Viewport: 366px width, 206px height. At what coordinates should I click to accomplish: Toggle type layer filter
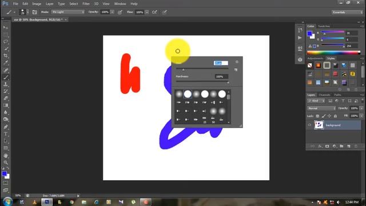pos(343,101)
